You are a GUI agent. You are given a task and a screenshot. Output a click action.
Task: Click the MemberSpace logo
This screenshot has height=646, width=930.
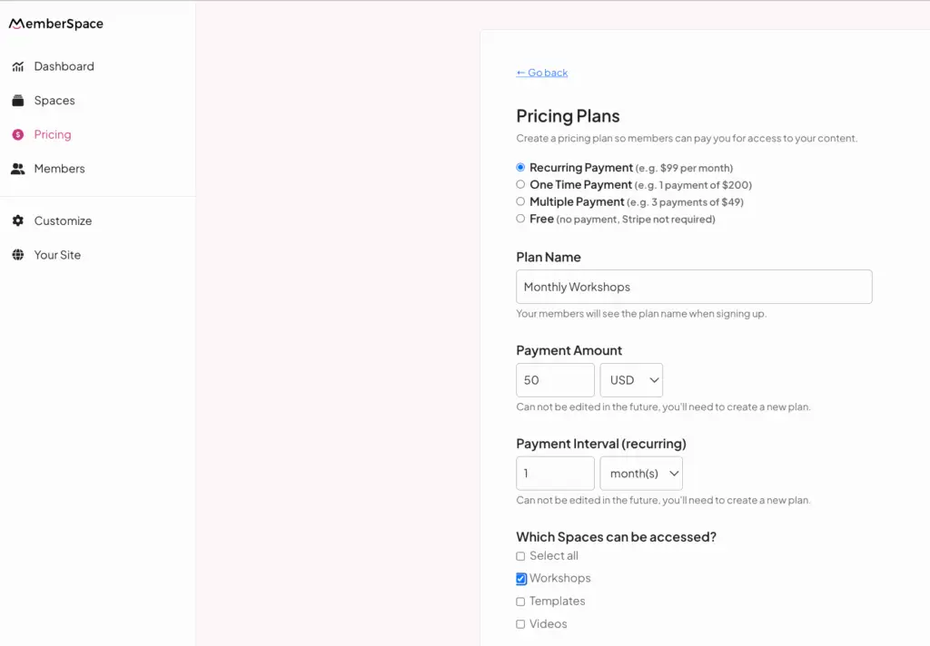tap(55, 24)
